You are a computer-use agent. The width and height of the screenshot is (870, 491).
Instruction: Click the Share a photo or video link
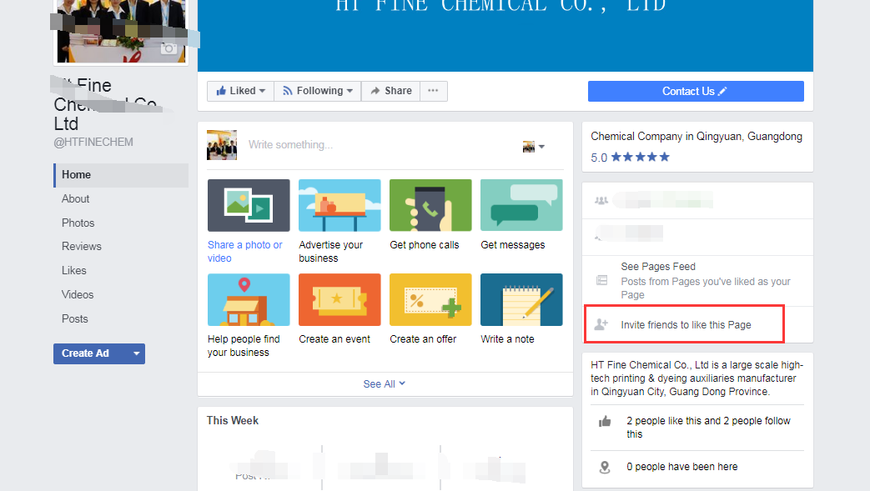click(244, 251)
